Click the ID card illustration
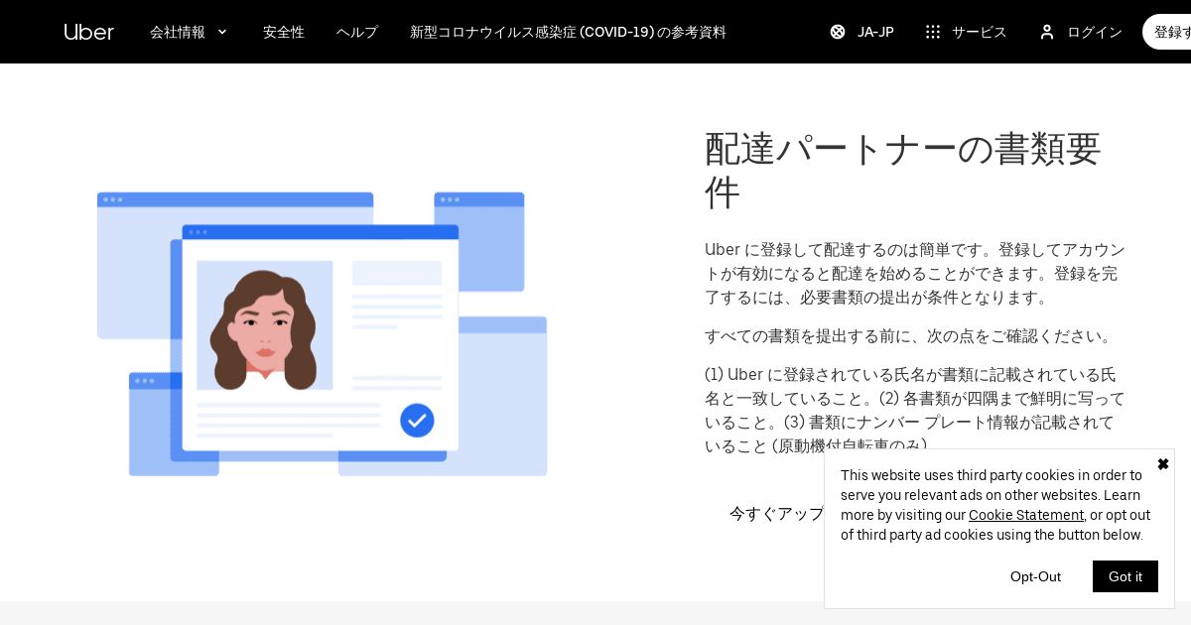The height and width of the screenshot is (625, 1191). point(322,334)
